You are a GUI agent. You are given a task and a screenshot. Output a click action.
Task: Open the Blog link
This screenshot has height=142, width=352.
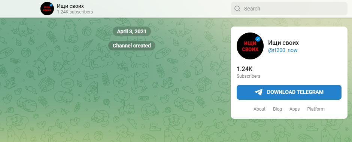click(277, 109)
